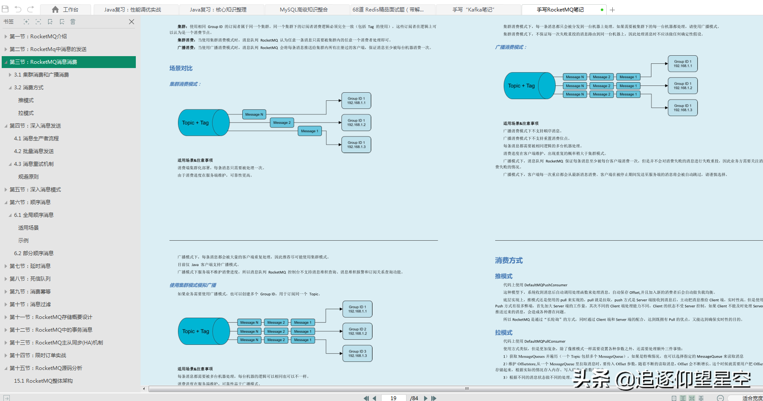Viewport: 763px width, 401px height.
Task: Select two-page view icon
Action: tap(683, 398)
